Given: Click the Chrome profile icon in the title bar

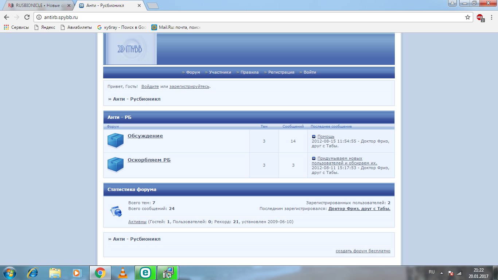Looking at the screenshot, I should [452, 3].
